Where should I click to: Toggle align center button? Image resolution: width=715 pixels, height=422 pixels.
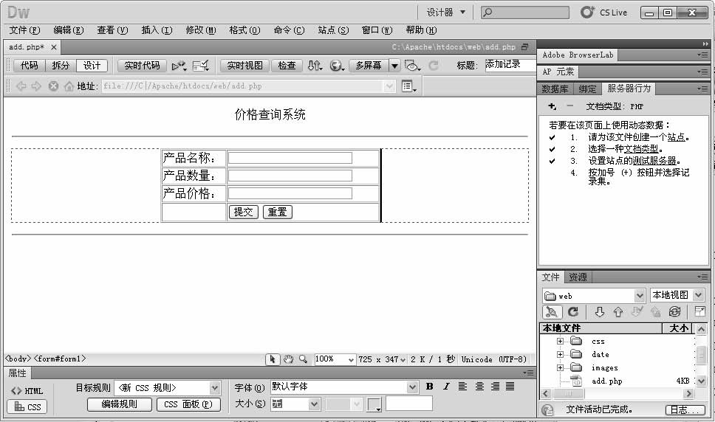tap(479, 387)
